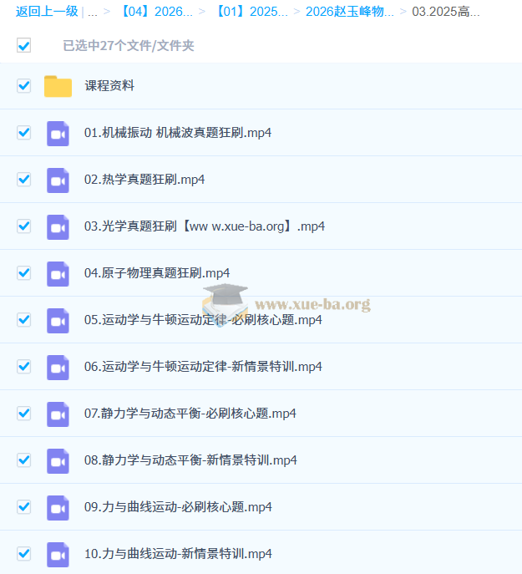
Task: Open file 04.原子物理真题狂刷.mp4
Action: [x=157, y=273]
